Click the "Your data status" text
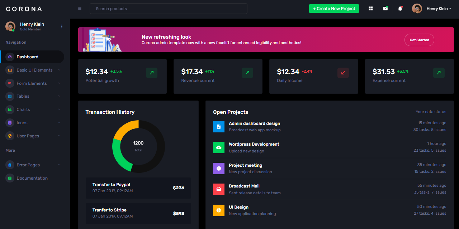The image size is (459, 229). [431, 112]
